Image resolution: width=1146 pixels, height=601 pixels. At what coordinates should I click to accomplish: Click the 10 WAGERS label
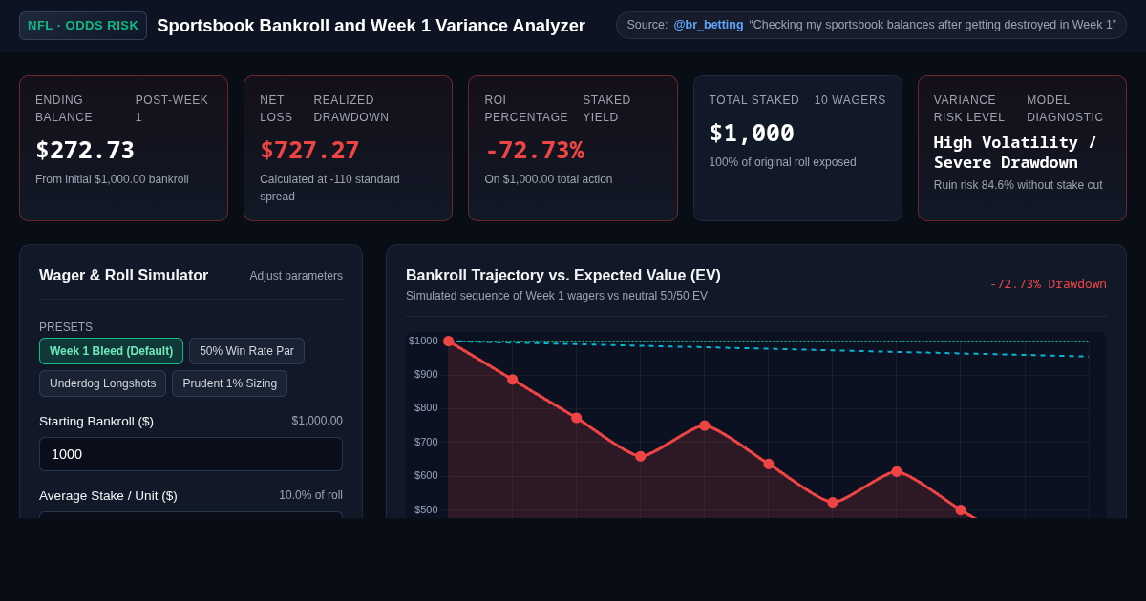850,100
